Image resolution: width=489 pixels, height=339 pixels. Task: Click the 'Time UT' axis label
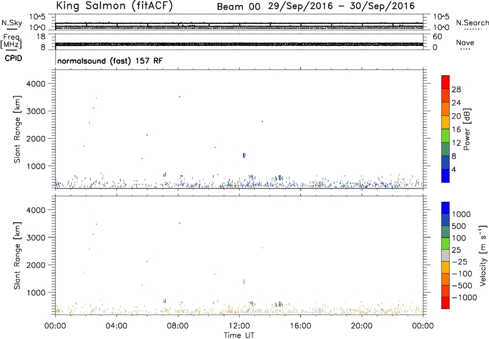tap(239, 335)
